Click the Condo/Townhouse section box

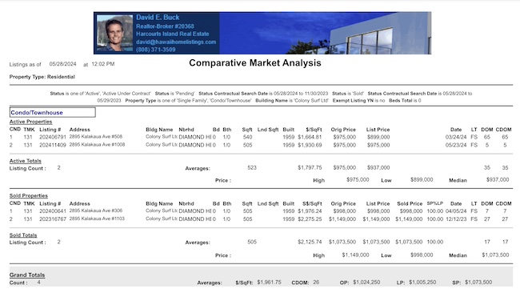[x=52, y=112]
